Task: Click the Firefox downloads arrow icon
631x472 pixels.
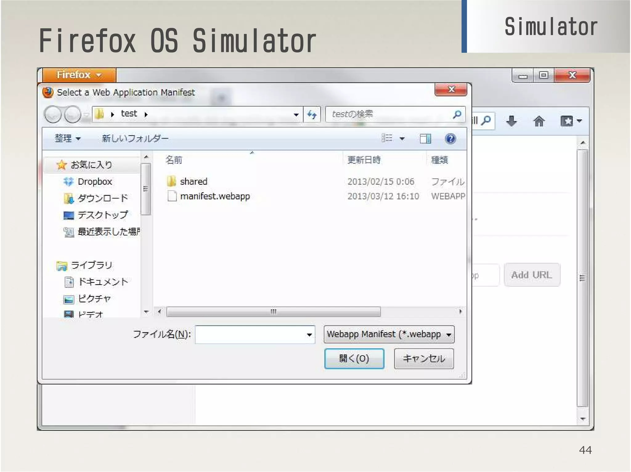Action: coord(511,121)
